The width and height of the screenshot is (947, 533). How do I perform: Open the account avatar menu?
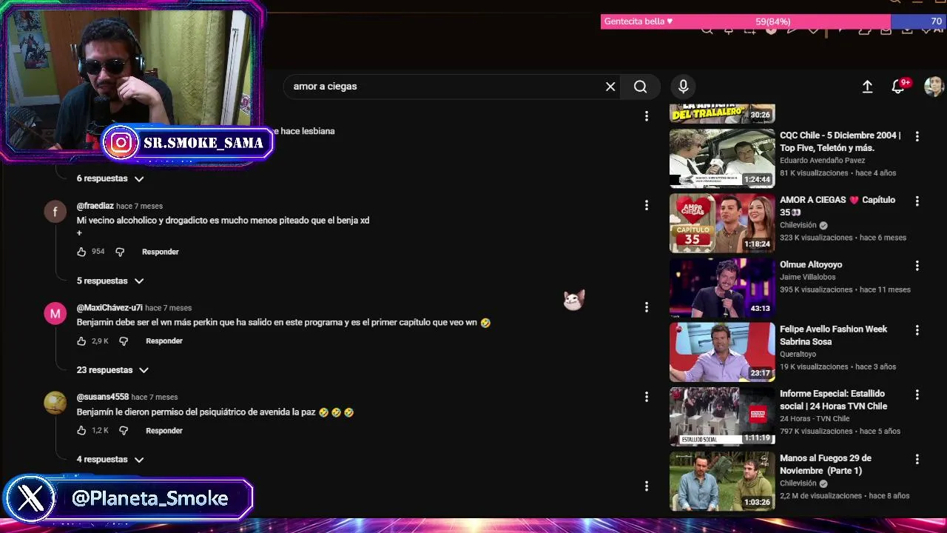pos(934,87)
